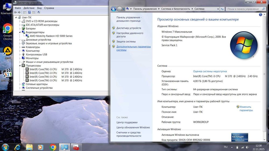Click the refresh icon beside the address bar
The image size is (269, 151).
pos(222,9)
